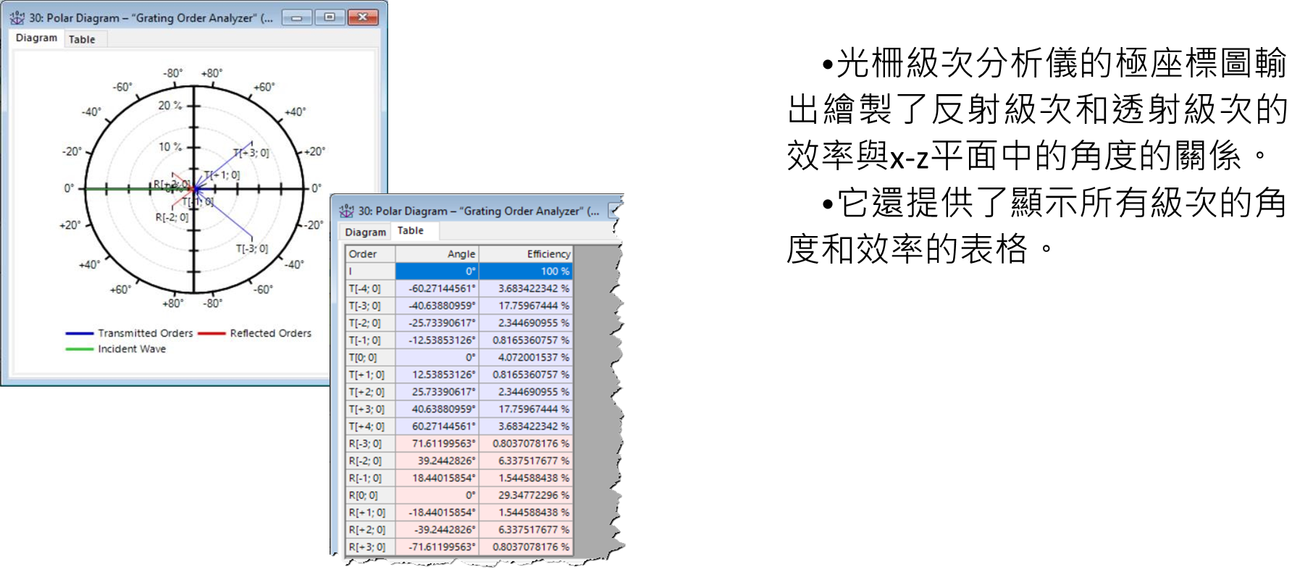Maximize the polar plot diagram window
Image resolution: width=1313 pixels, height=580 pixels.
point(330,17)
